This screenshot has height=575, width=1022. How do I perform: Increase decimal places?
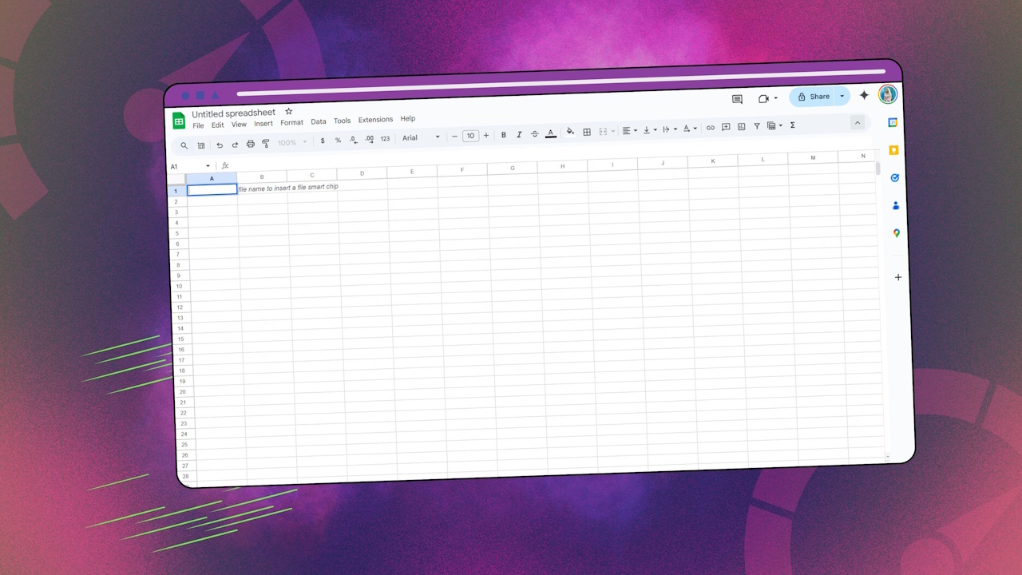(369, 139)
